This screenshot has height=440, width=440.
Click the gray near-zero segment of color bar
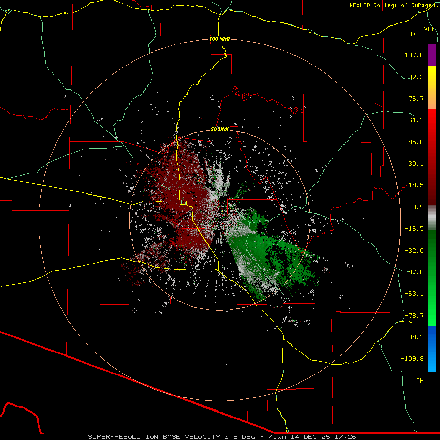tap(432, 218)
